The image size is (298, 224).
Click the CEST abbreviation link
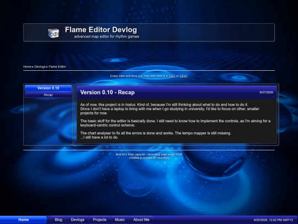click(184, 76)
